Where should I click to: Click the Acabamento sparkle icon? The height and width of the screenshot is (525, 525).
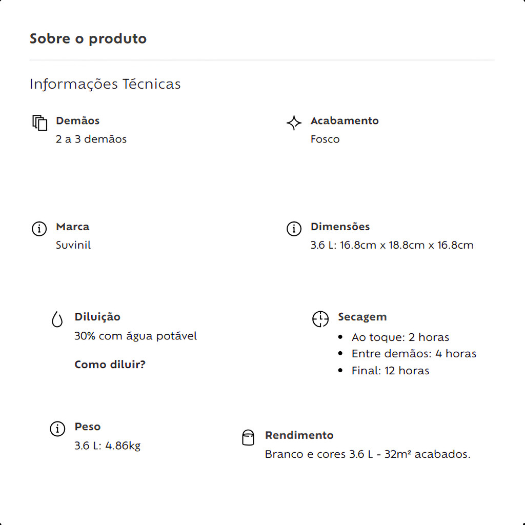point(294,123)
